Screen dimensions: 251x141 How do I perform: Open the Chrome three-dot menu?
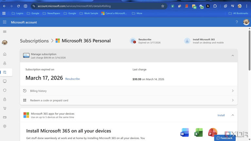247,6
